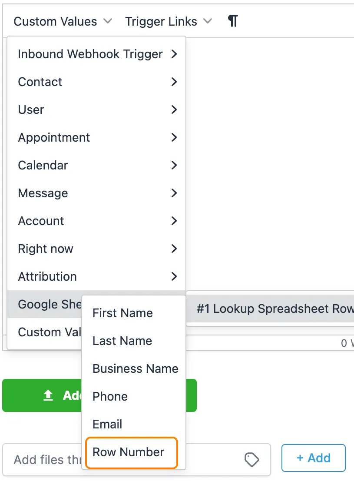The height and width of the screenshot is (481, 354).
Task: Open the Appointment menu entry
Action: (54, 137)
